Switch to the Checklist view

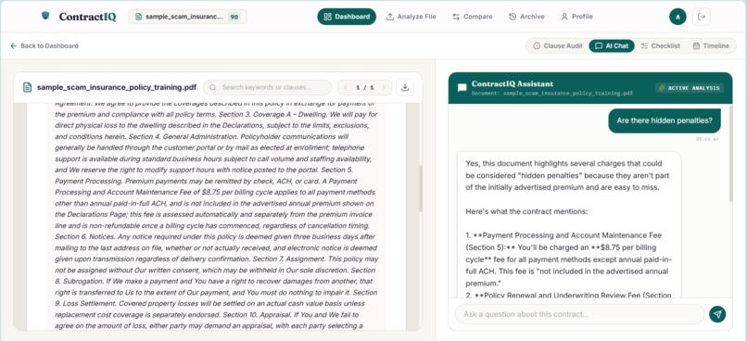(x=660, y=45)
